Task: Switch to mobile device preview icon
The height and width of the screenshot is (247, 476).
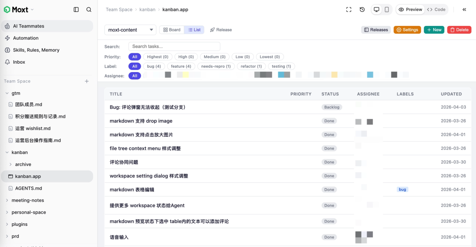Action: (387, 10)
